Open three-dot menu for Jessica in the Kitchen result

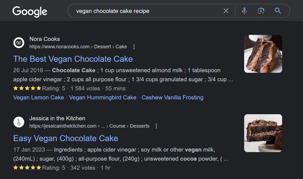click(x=156, y=126)
